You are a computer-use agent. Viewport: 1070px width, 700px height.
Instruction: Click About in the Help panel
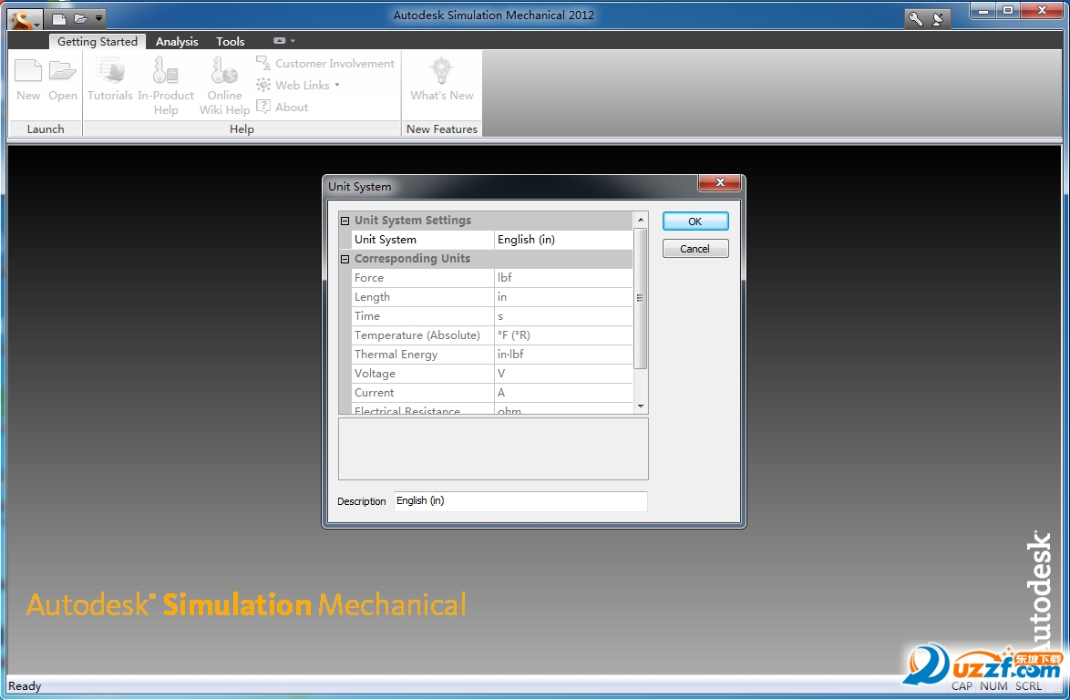coord(283,108)
